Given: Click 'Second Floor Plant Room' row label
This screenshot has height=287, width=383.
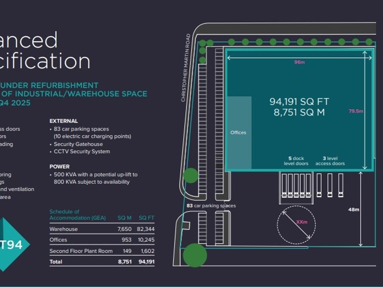Looking at the screenshot, I should 81,251.
